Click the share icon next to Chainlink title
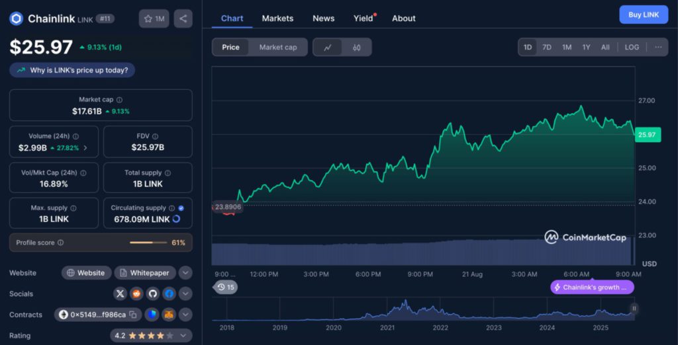Viewport: 678px width, 345px height. [x=183, y=19]
